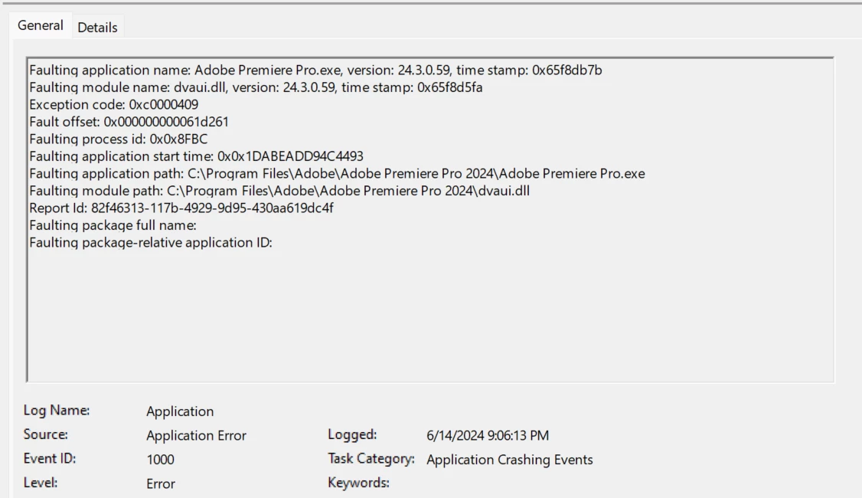
Task: Click the Keywords label
Action: coord(358,483)
